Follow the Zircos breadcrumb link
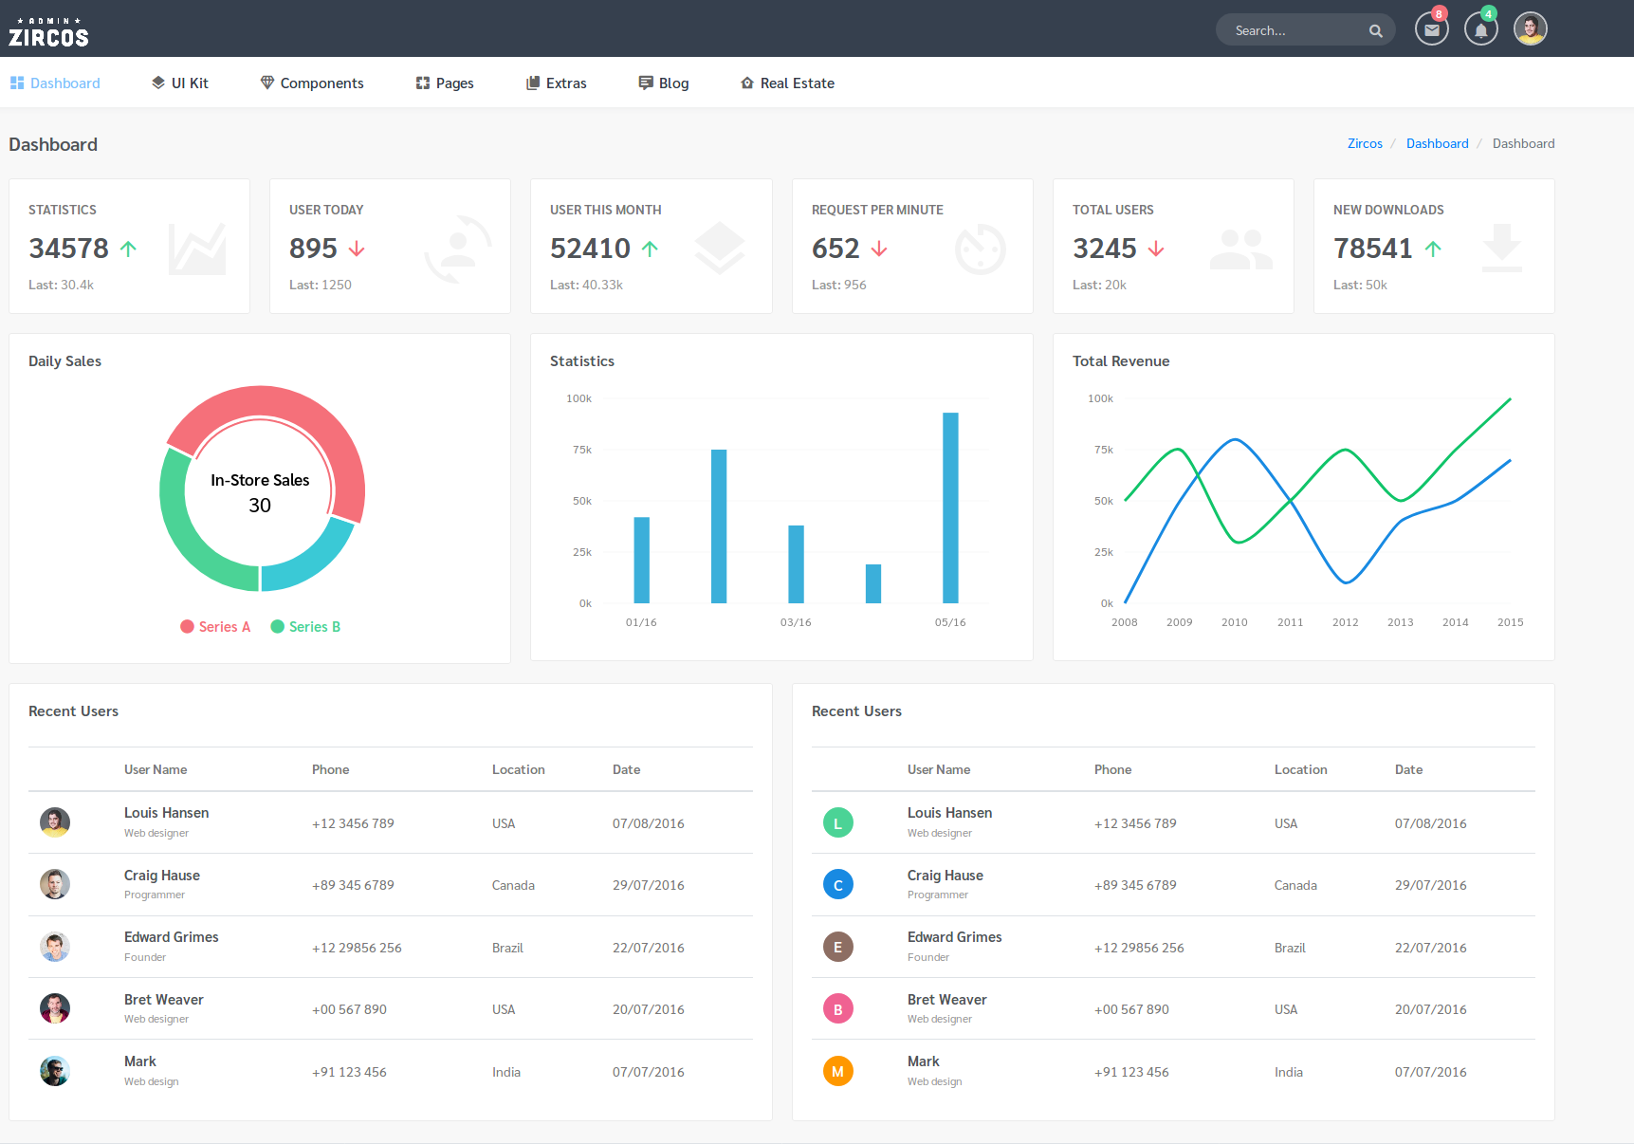The height and width of the screenshot is (1144, 1634). (x=1365, y=143)
